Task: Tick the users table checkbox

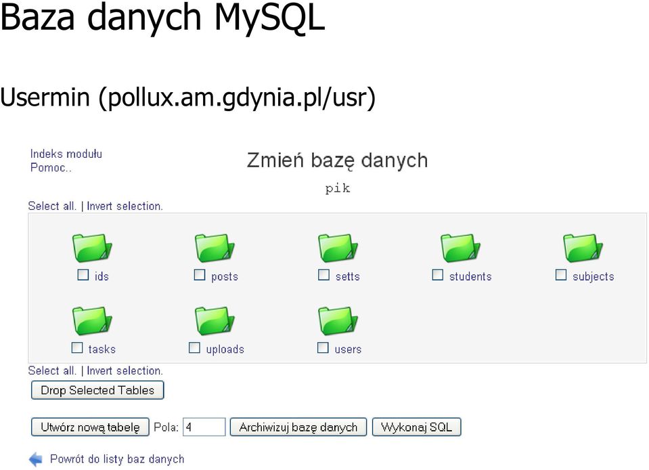Action: point(323,347)
